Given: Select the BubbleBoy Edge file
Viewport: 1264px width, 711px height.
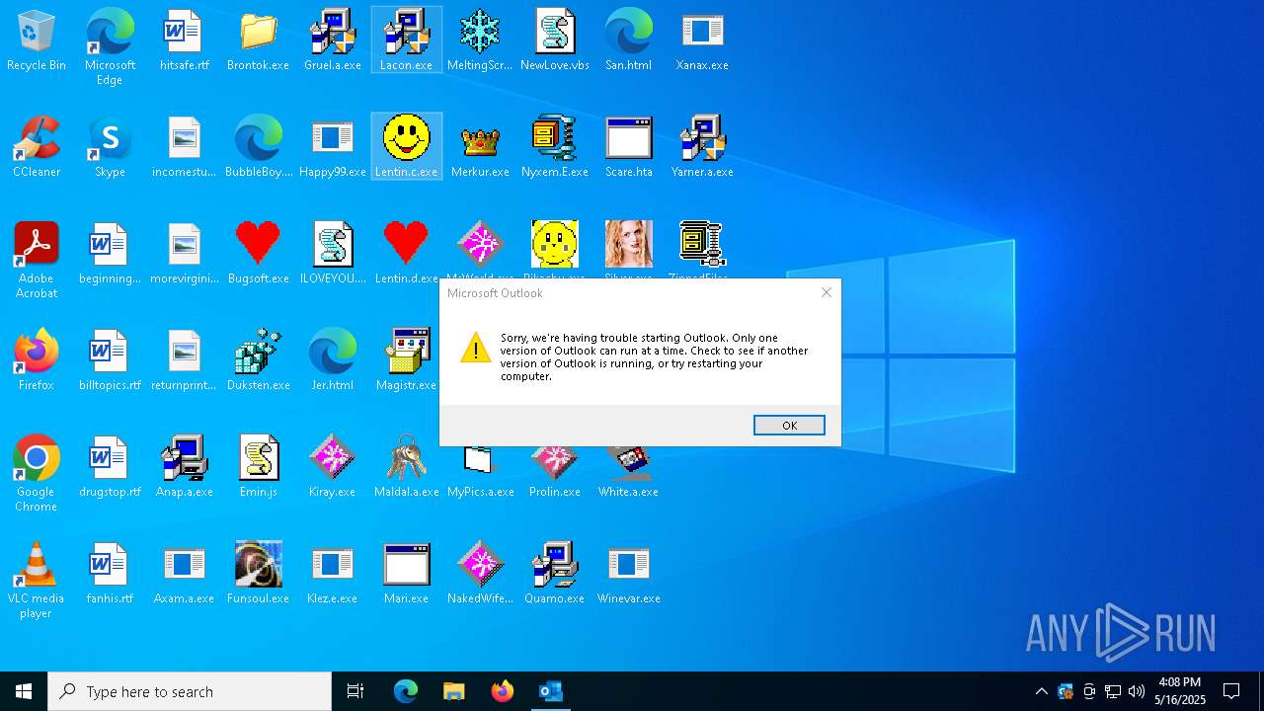Looking at the screenshot, I should (x=258, y=148).
